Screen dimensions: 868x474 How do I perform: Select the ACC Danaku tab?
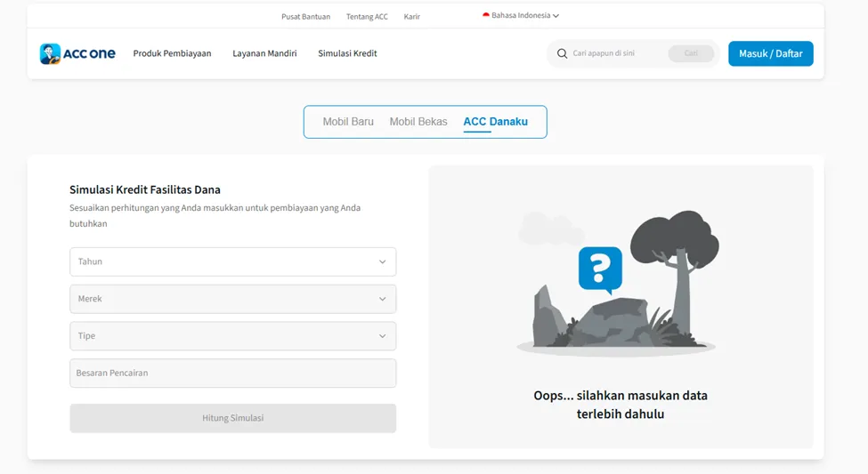[496, 122]
